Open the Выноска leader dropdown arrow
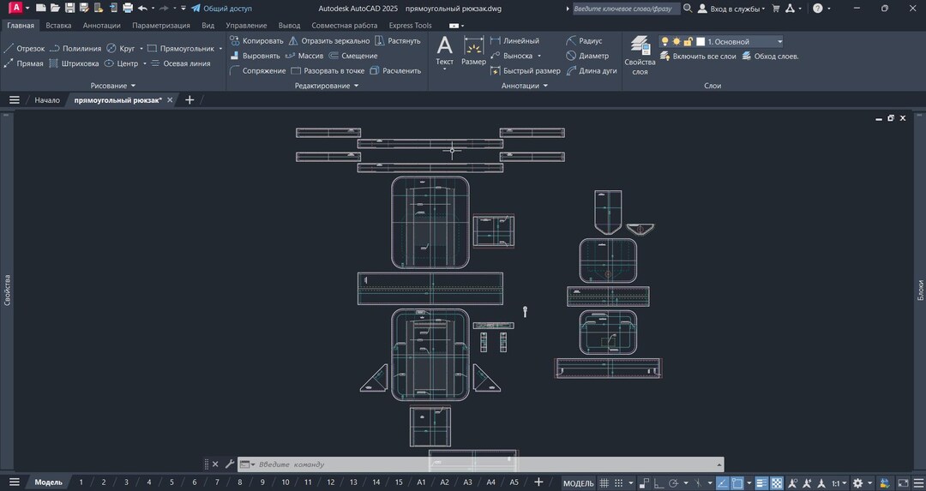Viewport: 926px width, 491px height. pos(539,56)
